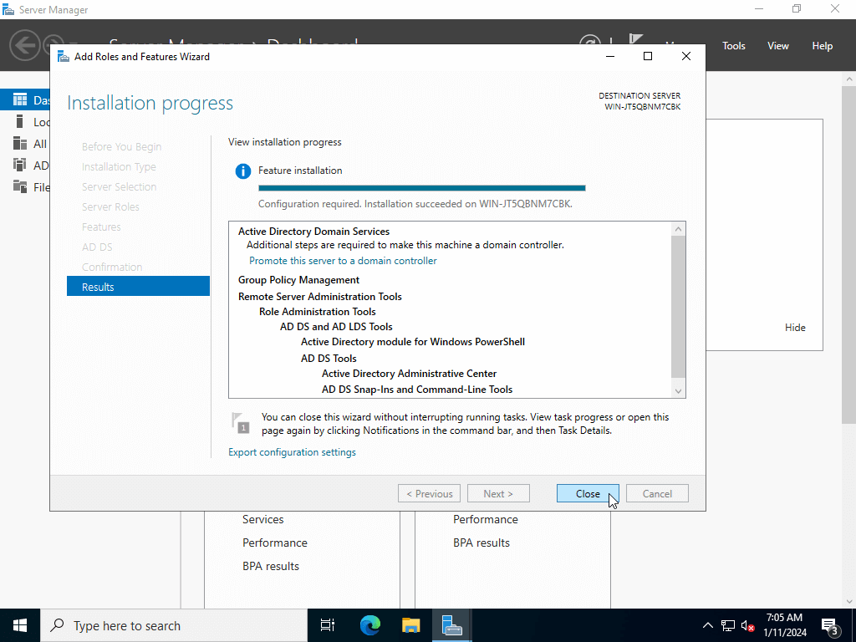Click the Server Manager back arrow icon
The width and height of the screenshot is (856, 642).
tap(24, 45)
